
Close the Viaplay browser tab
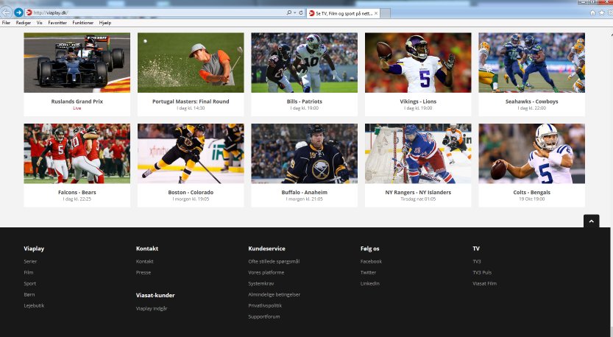[x=375, y=13]
